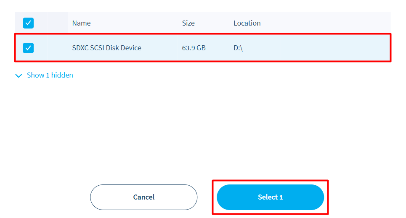Click the blue checkmark icon beside SDXC device

[x=28, y=48]
